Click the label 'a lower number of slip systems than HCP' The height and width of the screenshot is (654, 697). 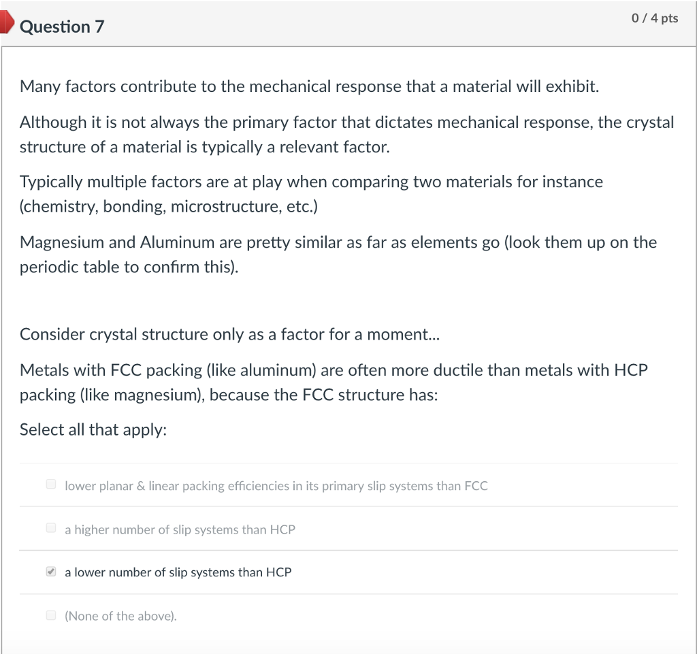tap(178, 572)
